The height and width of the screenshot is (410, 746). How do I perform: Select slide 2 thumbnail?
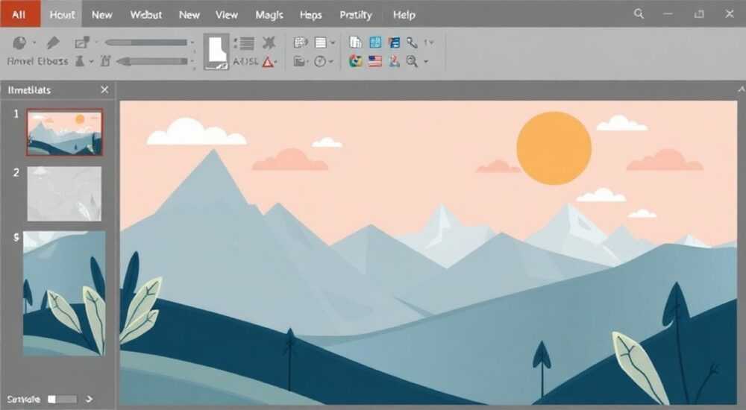[x=64, y=194]
